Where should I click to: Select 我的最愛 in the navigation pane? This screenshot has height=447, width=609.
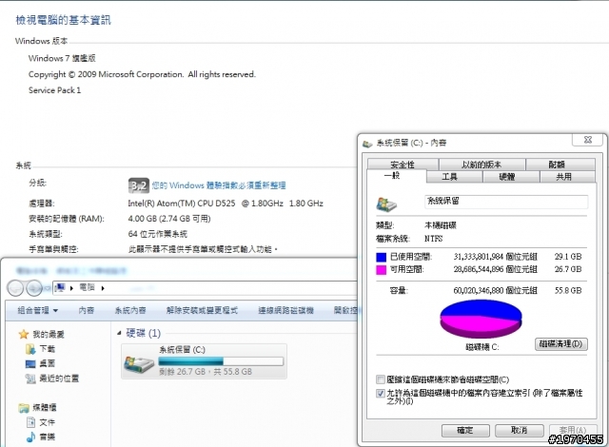click(49, 334)
